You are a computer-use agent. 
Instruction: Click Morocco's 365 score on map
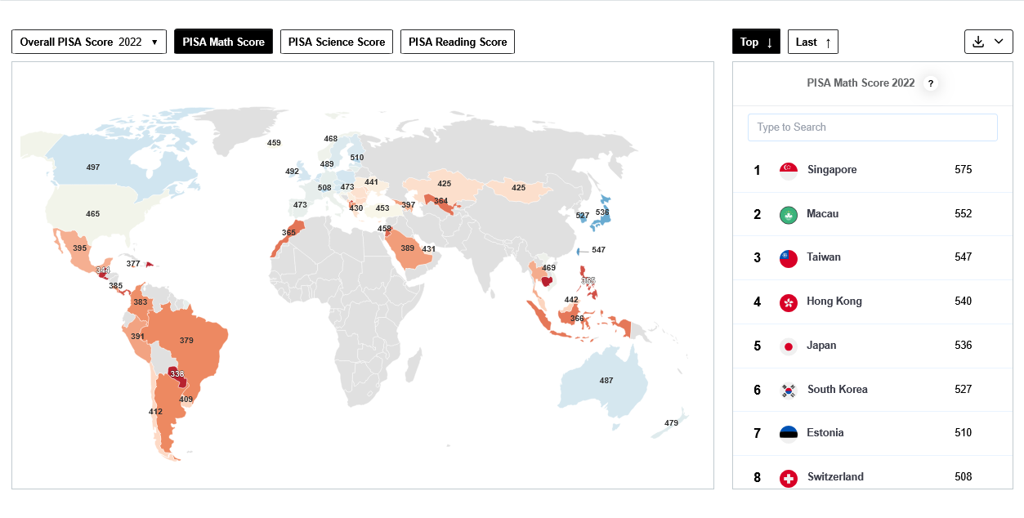point(288,232)
